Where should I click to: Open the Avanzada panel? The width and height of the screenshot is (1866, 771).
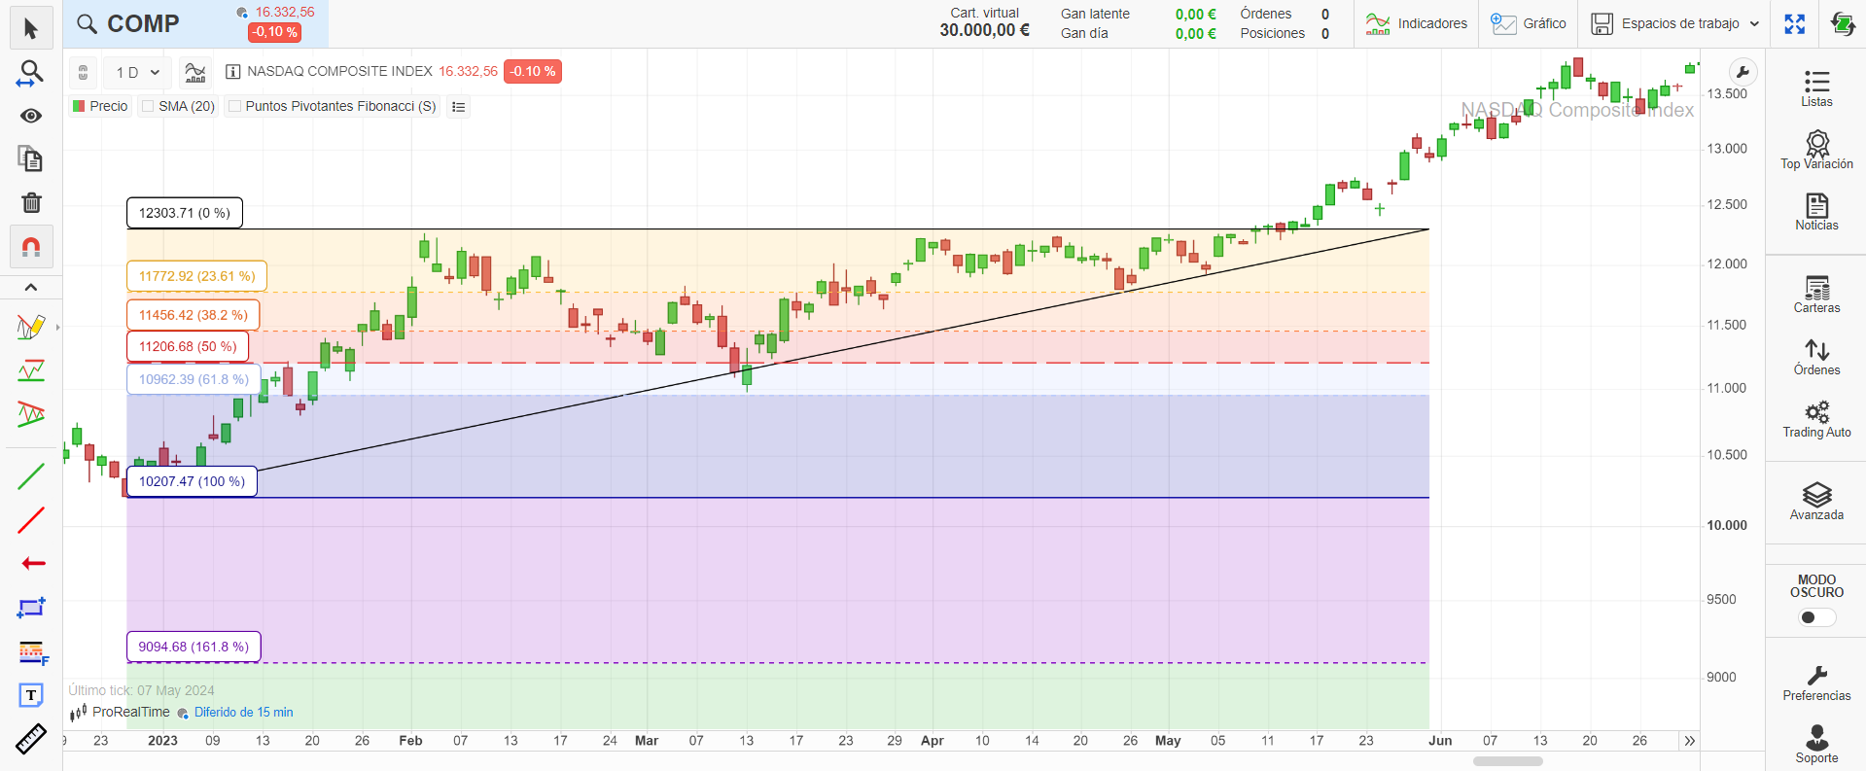(1816, 502)
